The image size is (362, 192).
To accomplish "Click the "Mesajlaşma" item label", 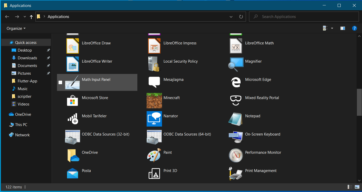I will click(x=174, y=80).
